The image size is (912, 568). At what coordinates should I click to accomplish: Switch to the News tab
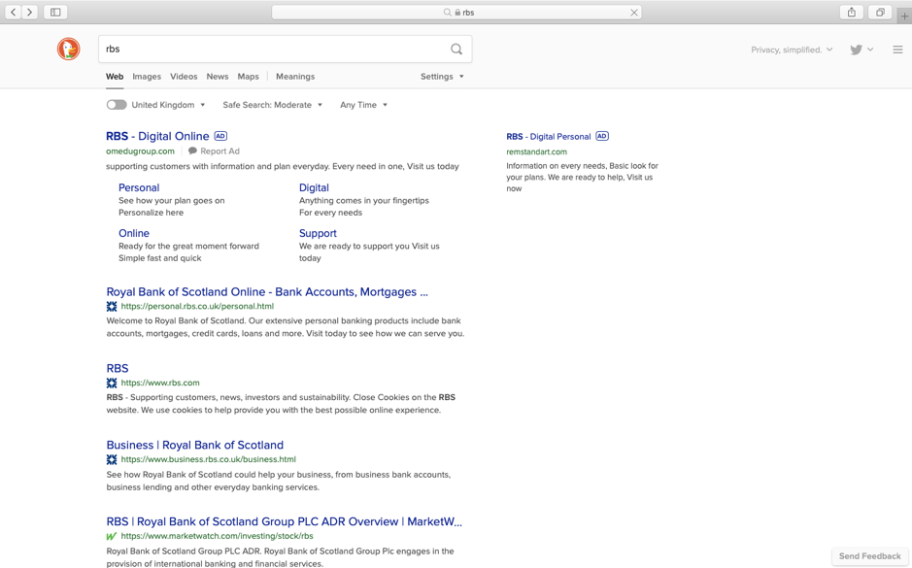coord(218,76)
